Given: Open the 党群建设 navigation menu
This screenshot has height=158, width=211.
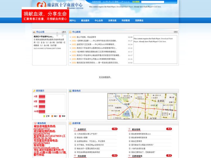Looking at the screenshot, I should coord(139,20).
